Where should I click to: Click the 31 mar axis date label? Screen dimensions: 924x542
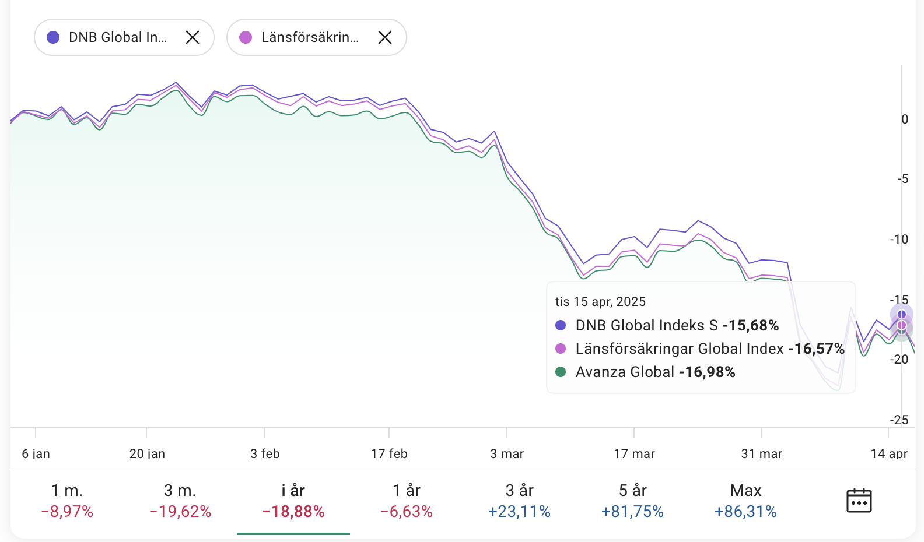(761, 453)
